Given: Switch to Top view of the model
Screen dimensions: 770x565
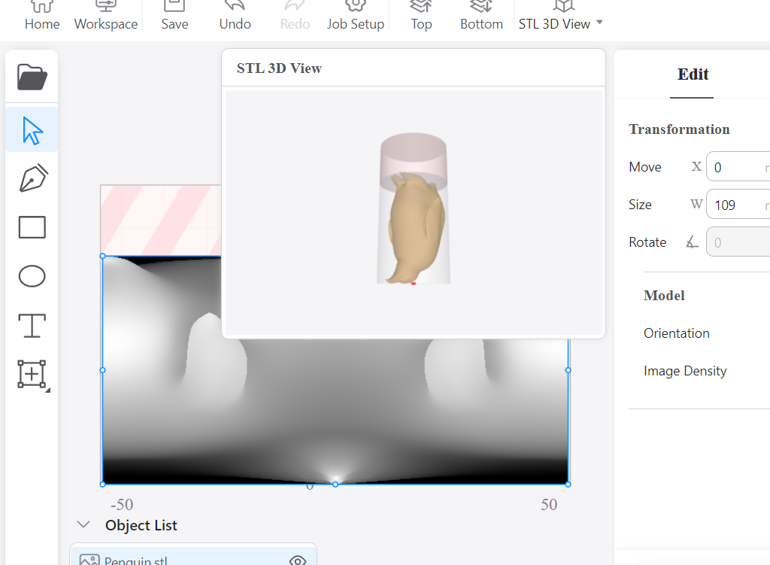Looking at the screenshot, I should pyautogui.click(x=420, y=17).
